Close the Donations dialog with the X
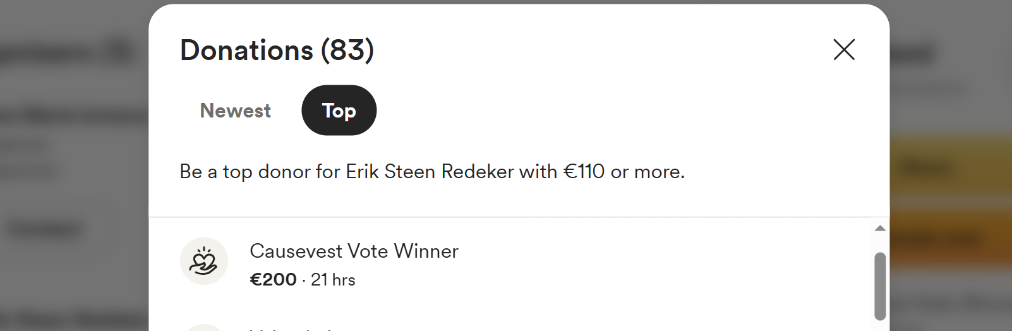 tap(844, 49)
